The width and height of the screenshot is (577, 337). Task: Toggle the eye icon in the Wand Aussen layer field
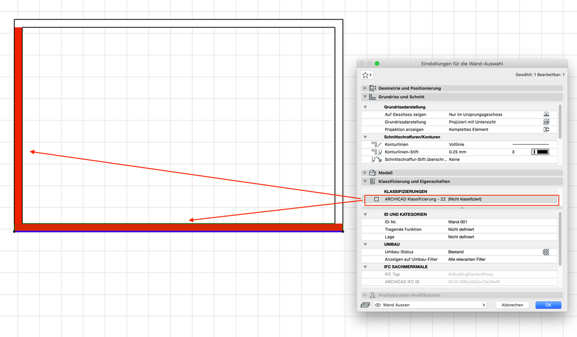(x=378, y=305)
